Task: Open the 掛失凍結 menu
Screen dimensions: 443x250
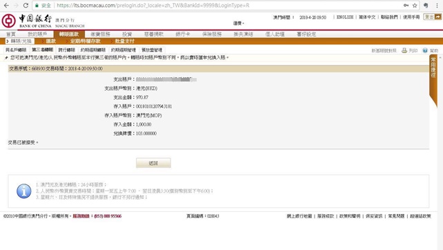Action: point(244,35)
